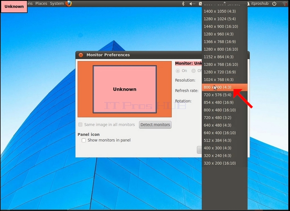This screenshot has width=290, height=211.
Task: Choose 1280 x 768 (16:10) resolution
Action: pos(225,64)
